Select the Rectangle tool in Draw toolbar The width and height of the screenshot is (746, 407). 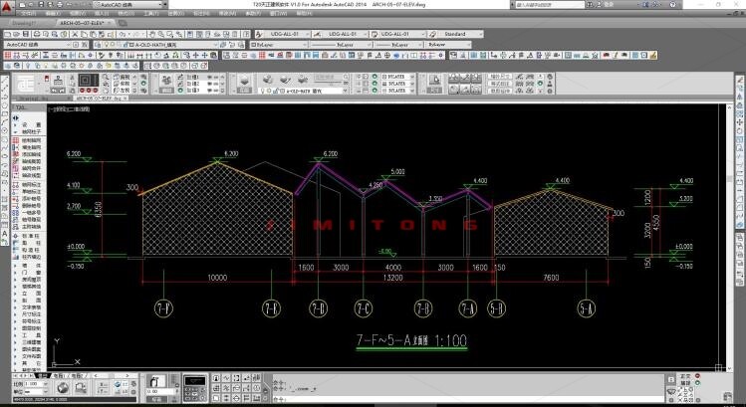click(5, 114)
